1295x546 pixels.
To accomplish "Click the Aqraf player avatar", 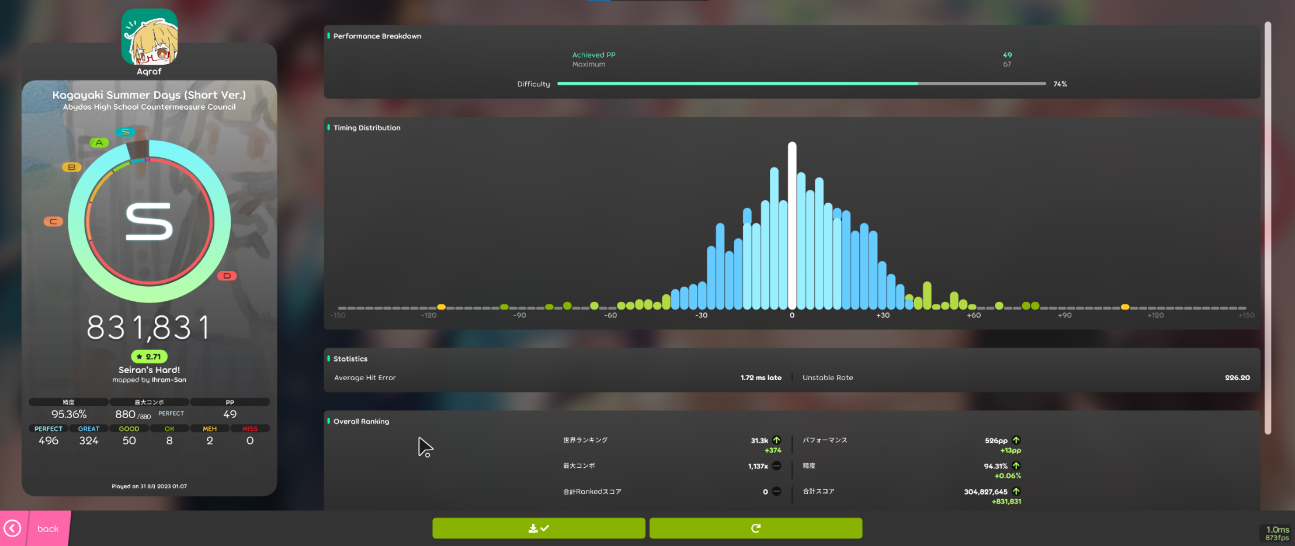I will coord(149,37).
